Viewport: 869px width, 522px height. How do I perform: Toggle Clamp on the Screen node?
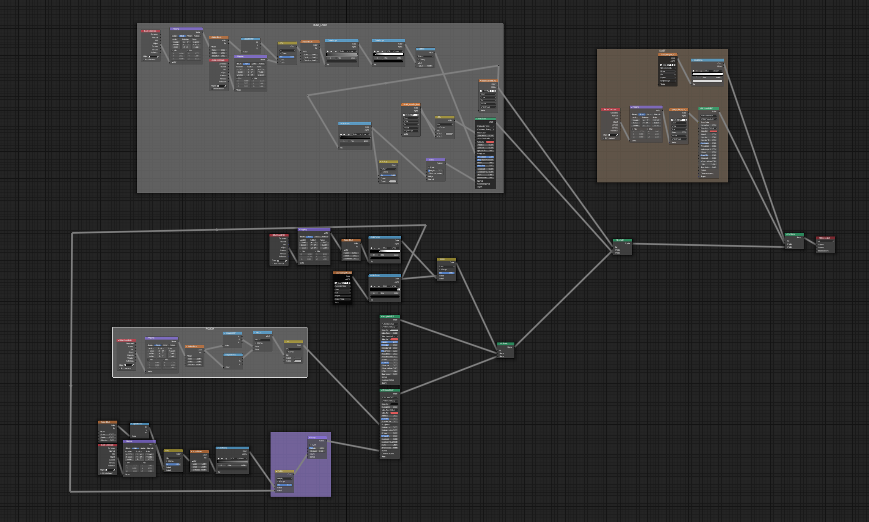440,269
